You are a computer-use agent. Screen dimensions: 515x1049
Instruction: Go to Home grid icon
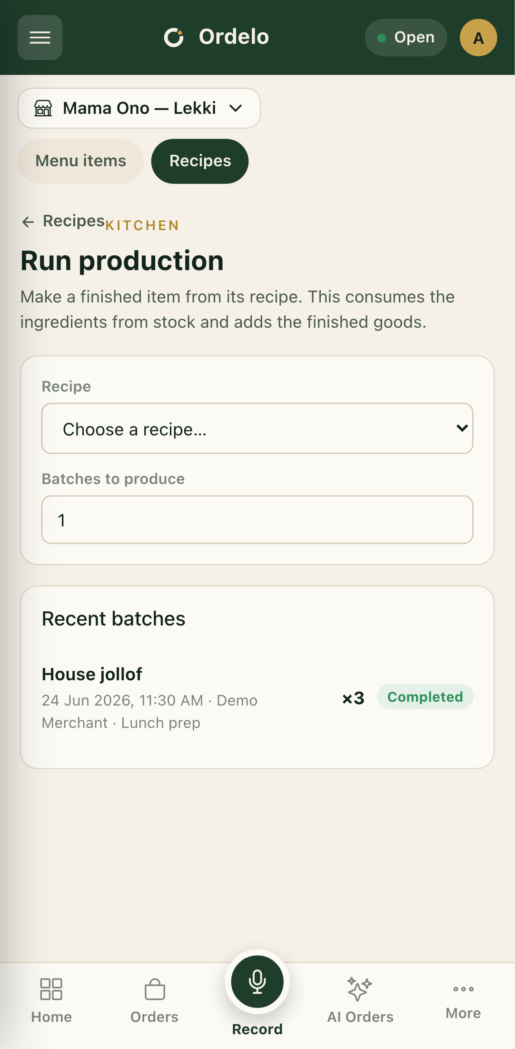tap(51, 989)
